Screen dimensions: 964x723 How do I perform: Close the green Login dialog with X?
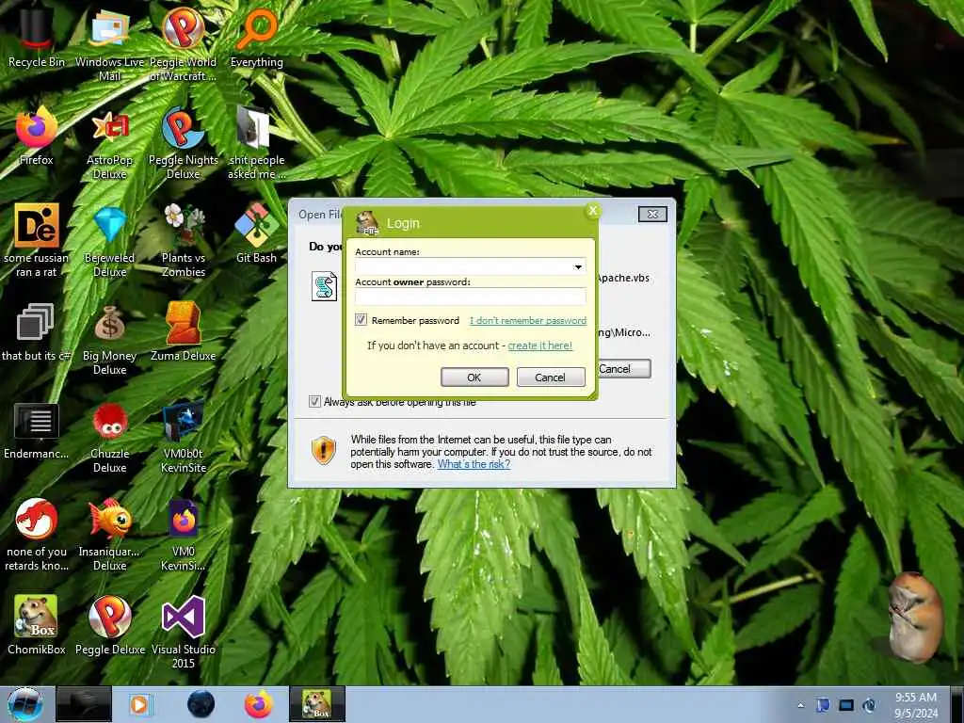[x=593, y=211]
